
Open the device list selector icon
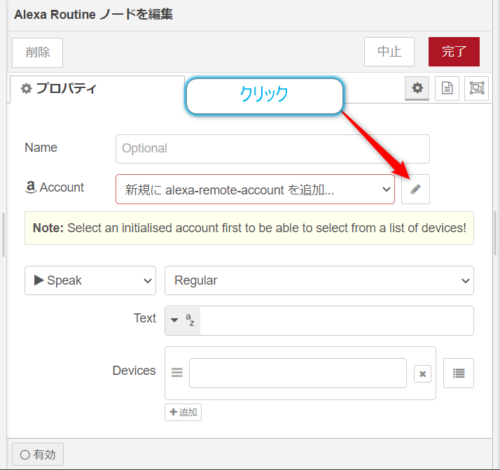[458, 373]
